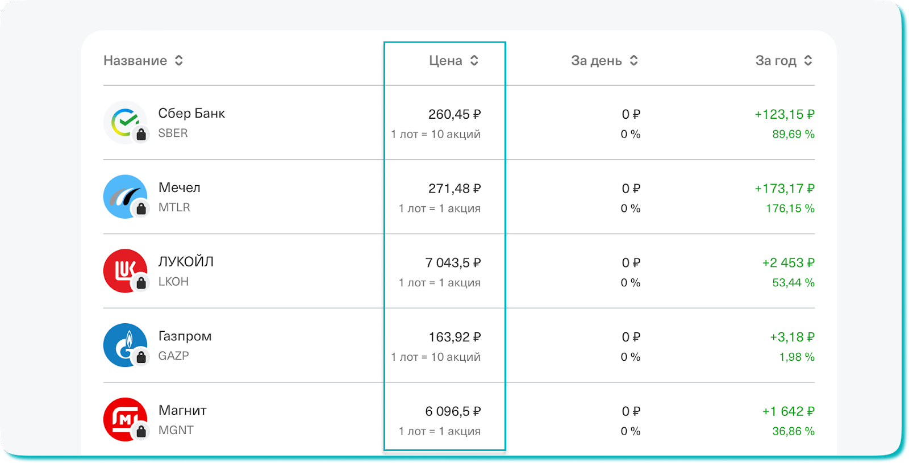Viewport: 909px width, 463px height.
Task: Sort by the Цена column arrows
Action: (474, 61)
